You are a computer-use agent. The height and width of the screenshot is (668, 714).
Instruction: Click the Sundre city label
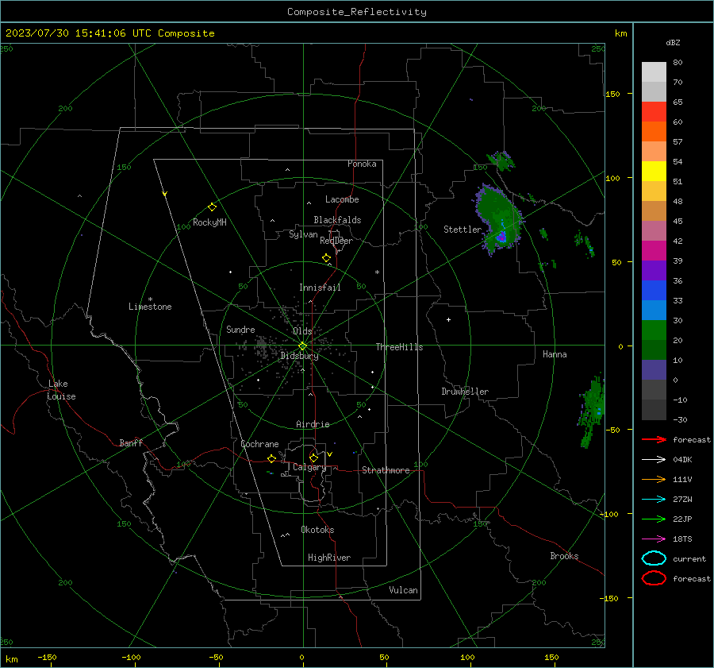coord(240,330)
